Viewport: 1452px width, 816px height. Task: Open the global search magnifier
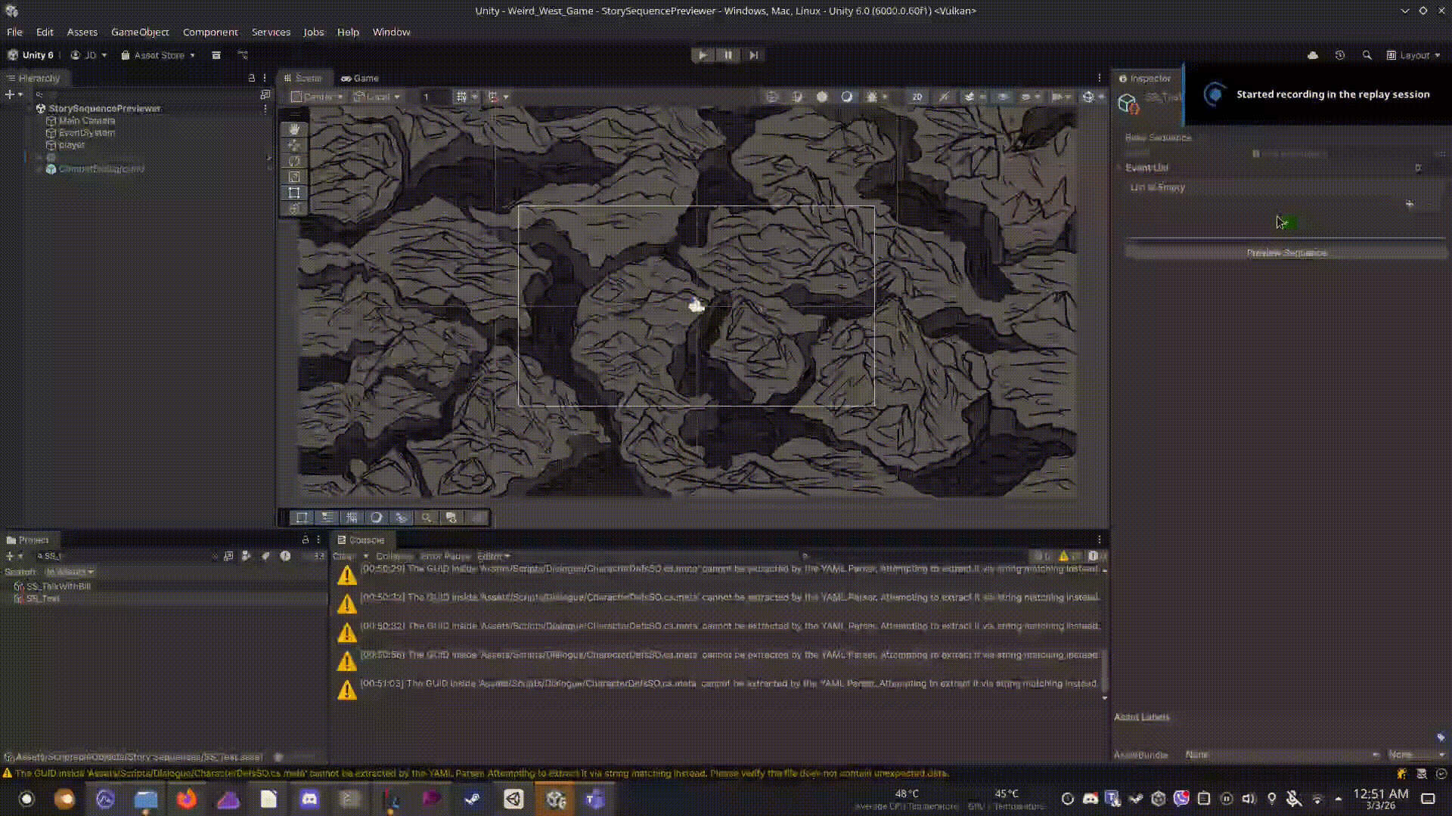coord(1367,55)
